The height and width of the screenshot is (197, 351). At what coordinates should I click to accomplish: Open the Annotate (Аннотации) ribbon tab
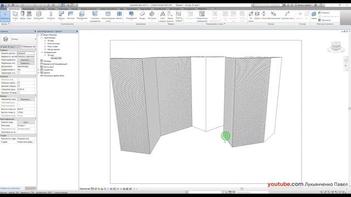[64, 9]
